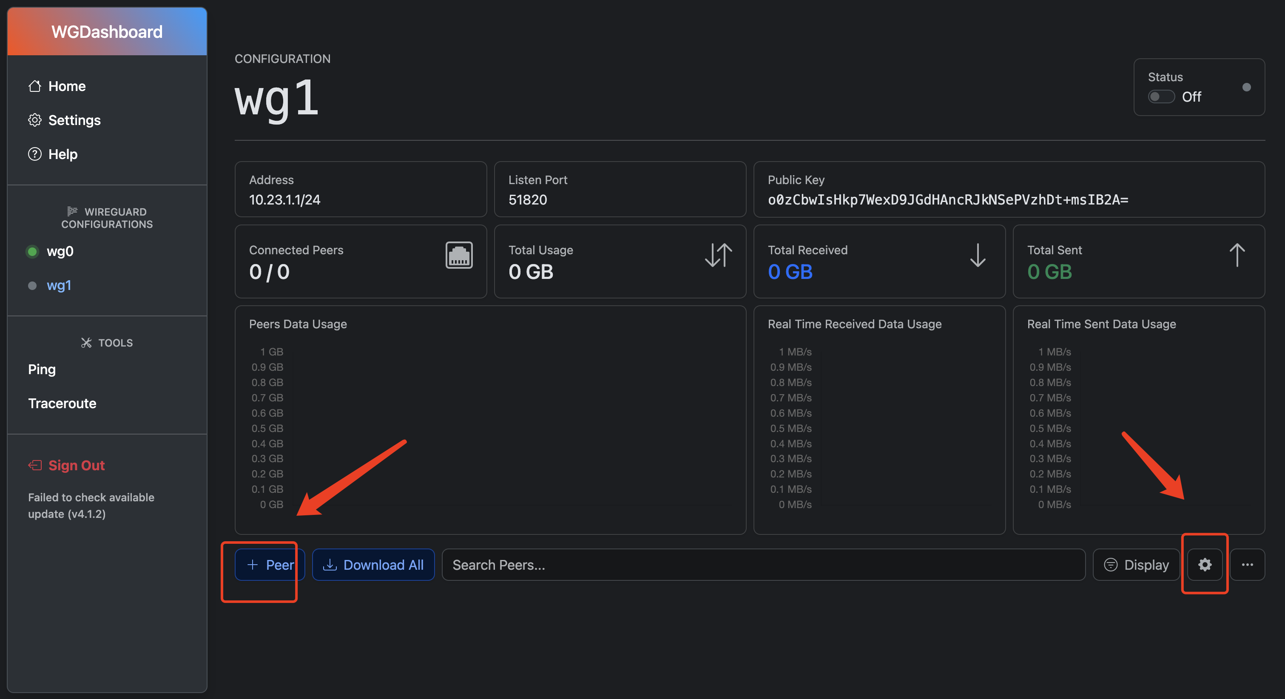
Task: Click the ethernet icon in Connected Peers
Action: [459, 256]
